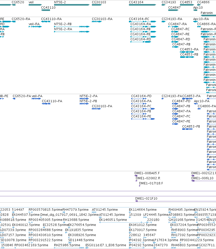Click the Apc10 gene label
The height and width of the screenshot is (249, 216).
pyautogui.click(x=198, y=7)
